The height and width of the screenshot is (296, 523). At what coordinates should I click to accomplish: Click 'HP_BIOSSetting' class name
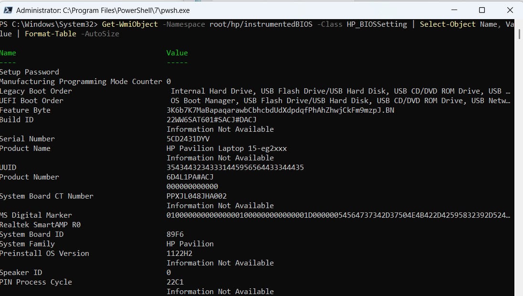click(377, 24)
